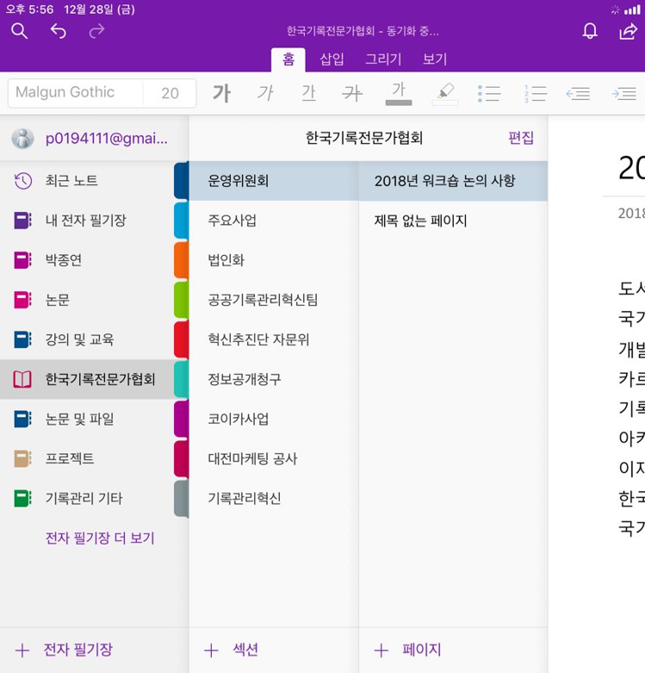
Task: Open the Malgun Gothic font selector
Action: click(x=76, y=92)
